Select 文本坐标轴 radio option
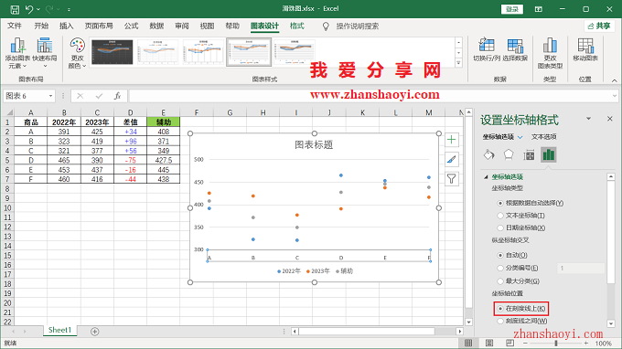This screenshot has width=622, height=349. click(x=500, y=216)
